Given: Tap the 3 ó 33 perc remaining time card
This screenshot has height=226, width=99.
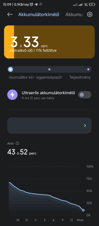Looking at the screenshot, I should [49, 42].
